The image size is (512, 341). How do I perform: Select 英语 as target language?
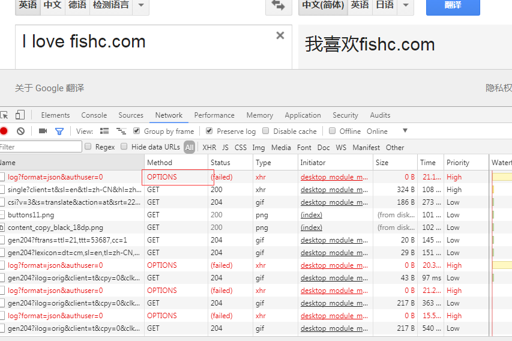pyautogui.click(x=360, y=5)
